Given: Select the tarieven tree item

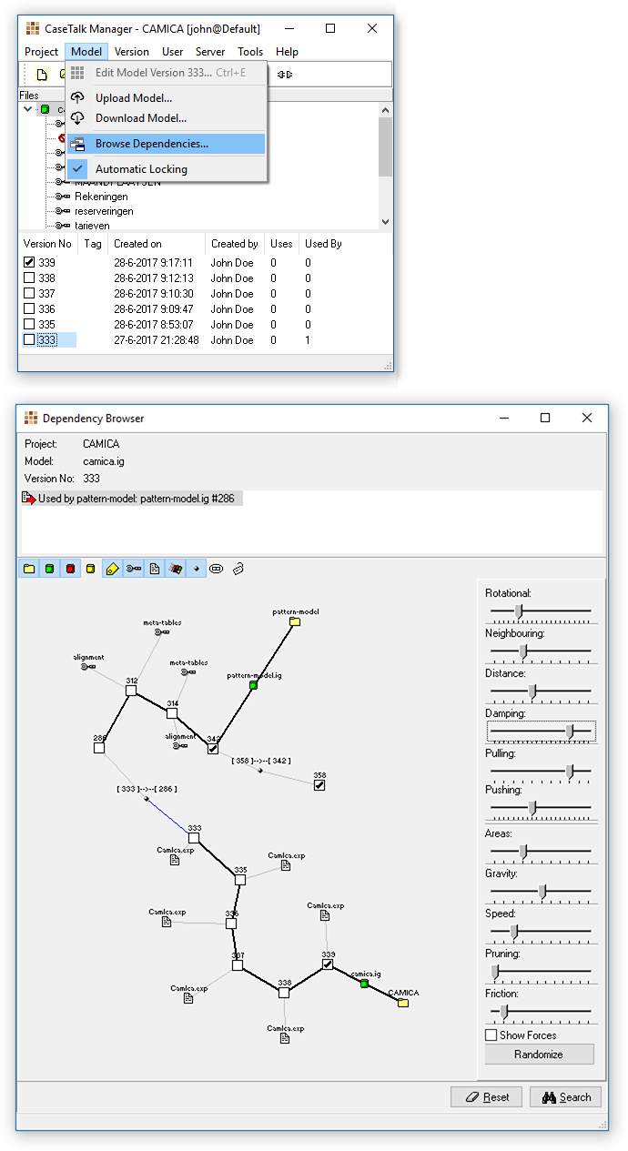Looking at the screenshot, I should click(92, 225).
